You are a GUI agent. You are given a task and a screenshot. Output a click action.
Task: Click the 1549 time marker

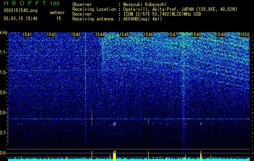click(x=220, y=35)
